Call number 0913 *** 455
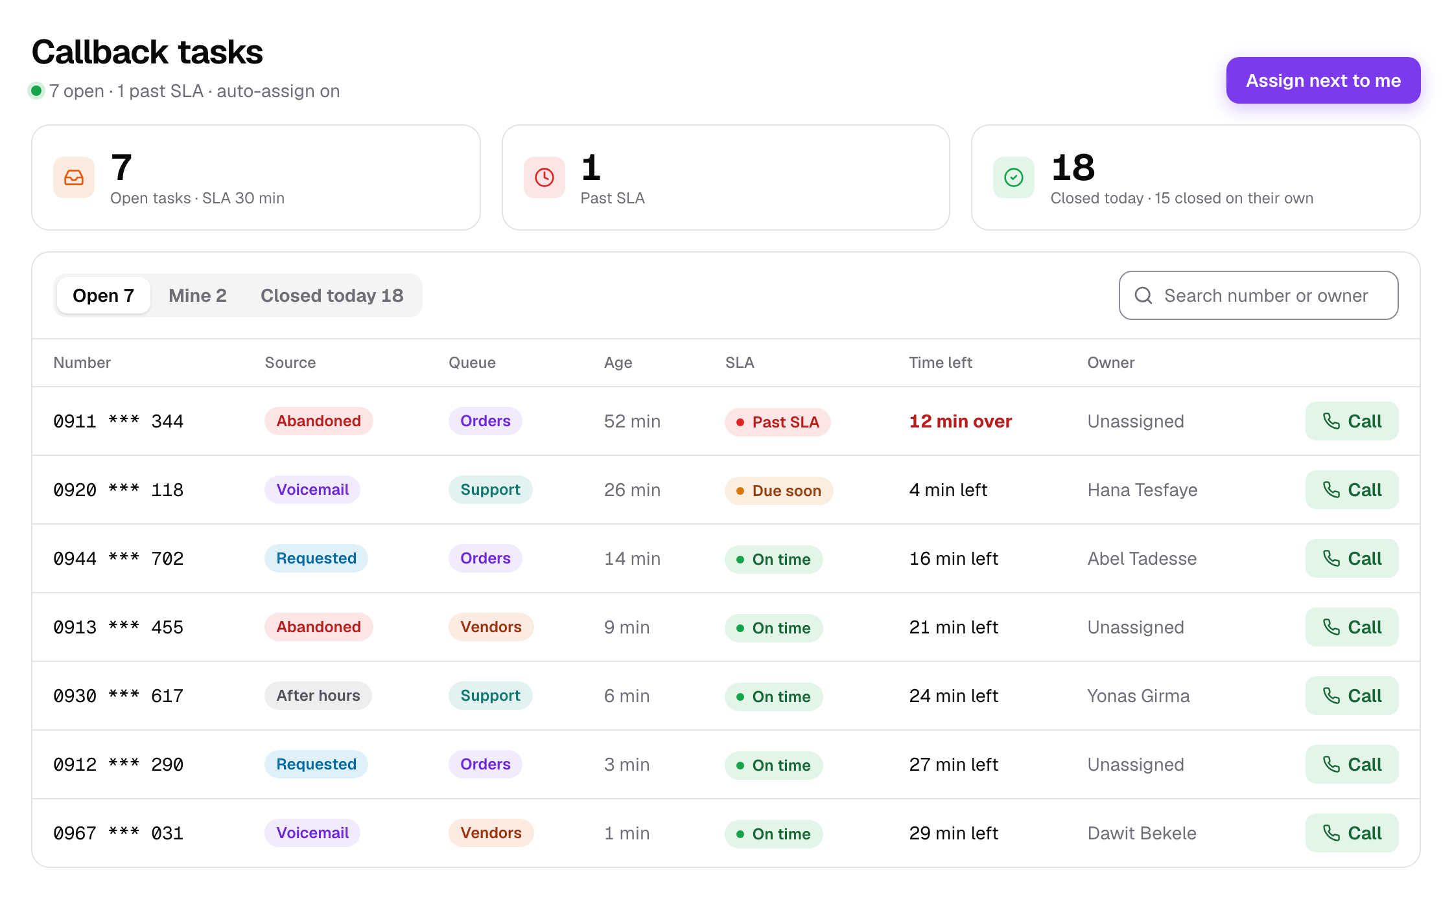The image size is (1452, 899). tap(1352, 627)
